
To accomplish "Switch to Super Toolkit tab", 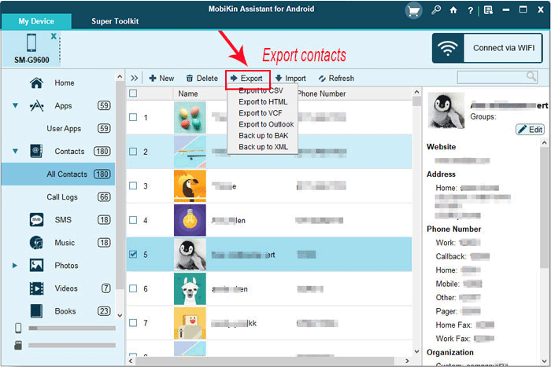I will coord(115,21).
